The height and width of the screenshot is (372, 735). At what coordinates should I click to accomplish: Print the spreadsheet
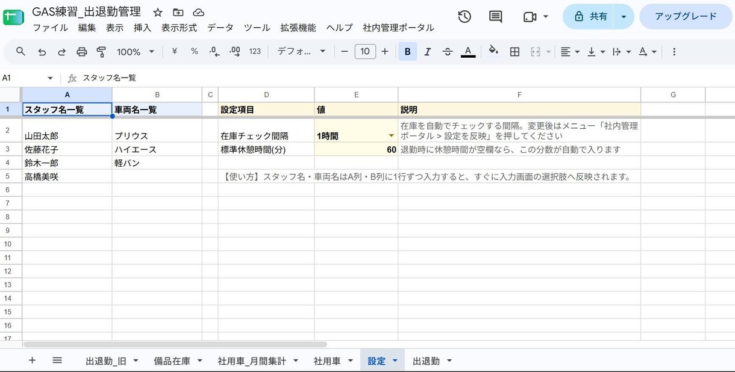click(82, 52)
